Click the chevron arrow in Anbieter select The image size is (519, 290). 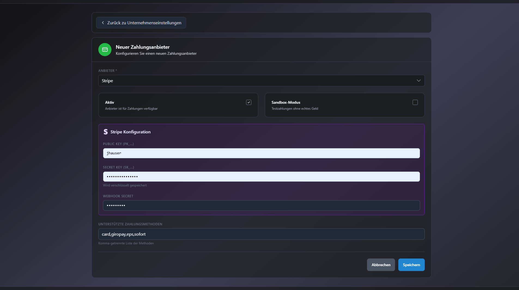click(418, 81)
